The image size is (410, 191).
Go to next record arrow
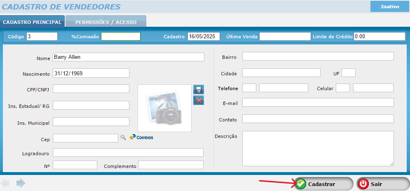coord(21,183)
